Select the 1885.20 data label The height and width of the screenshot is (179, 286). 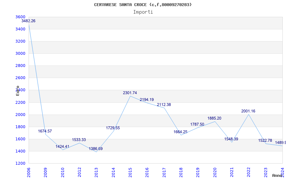[214, 118]
